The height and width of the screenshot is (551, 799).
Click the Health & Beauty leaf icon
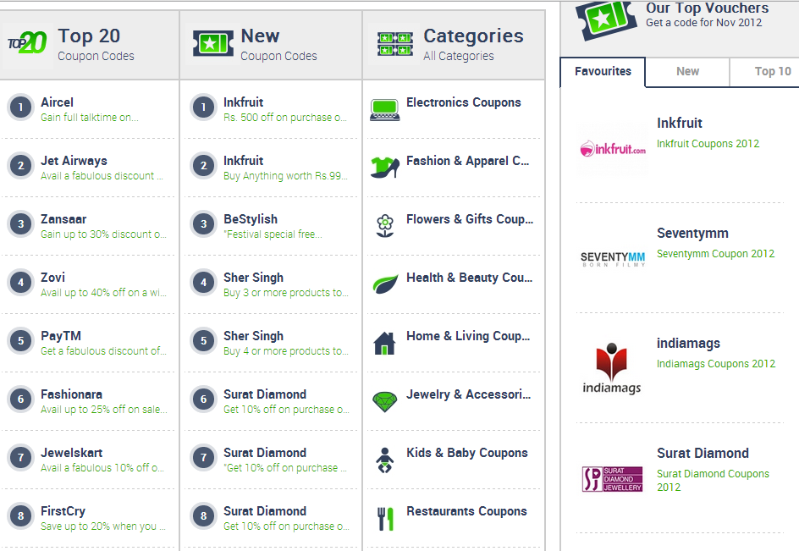tap(385, 284)
